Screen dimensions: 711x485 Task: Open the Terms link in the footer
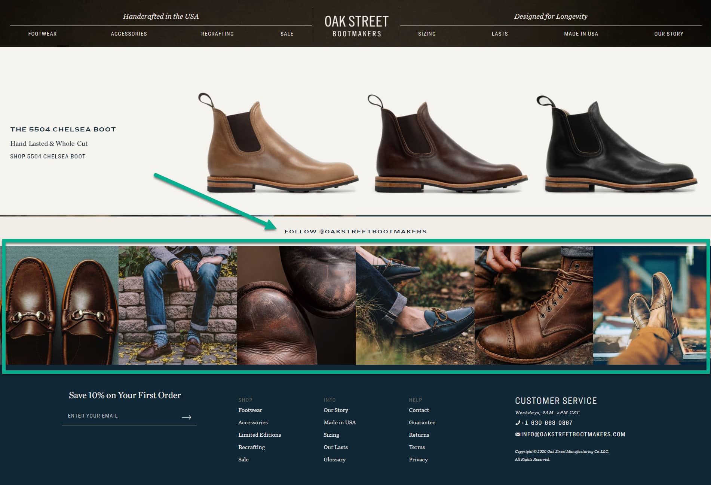coord(417,447)
